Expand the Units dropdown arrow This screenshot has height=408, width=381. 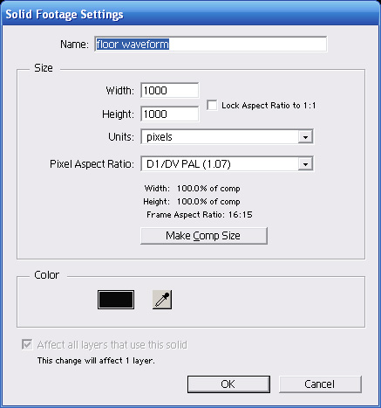[x=305, y=137]
